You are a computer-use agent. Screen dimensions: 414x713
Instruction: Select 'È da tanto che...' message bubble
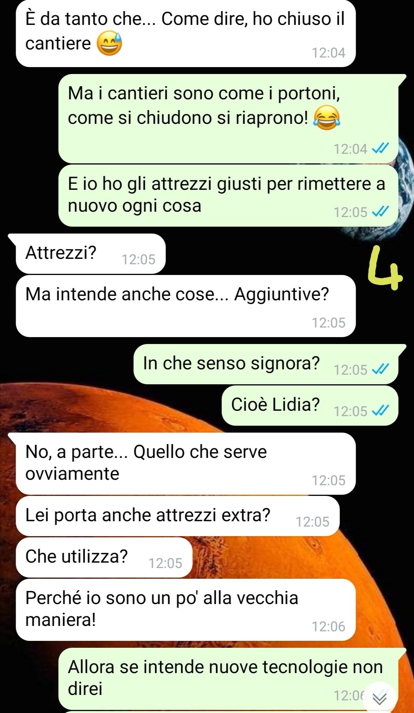click(186, 33)
